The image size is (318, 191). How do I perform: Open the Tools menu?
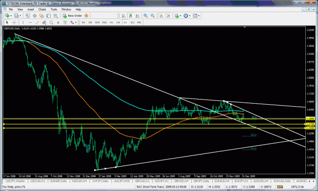[x=54, y=10]
